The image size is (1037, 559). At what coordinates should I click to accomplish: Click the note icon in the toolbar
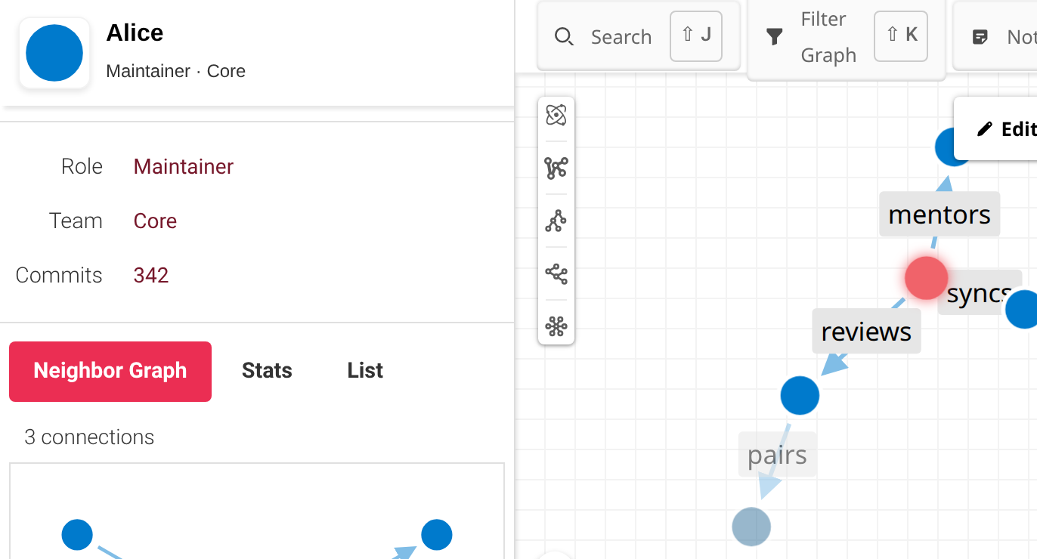980,36
